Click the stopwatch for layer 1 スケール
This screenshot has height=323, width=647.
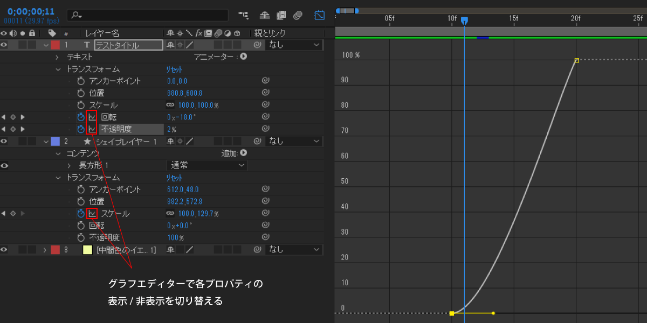(x=81, y=105)
